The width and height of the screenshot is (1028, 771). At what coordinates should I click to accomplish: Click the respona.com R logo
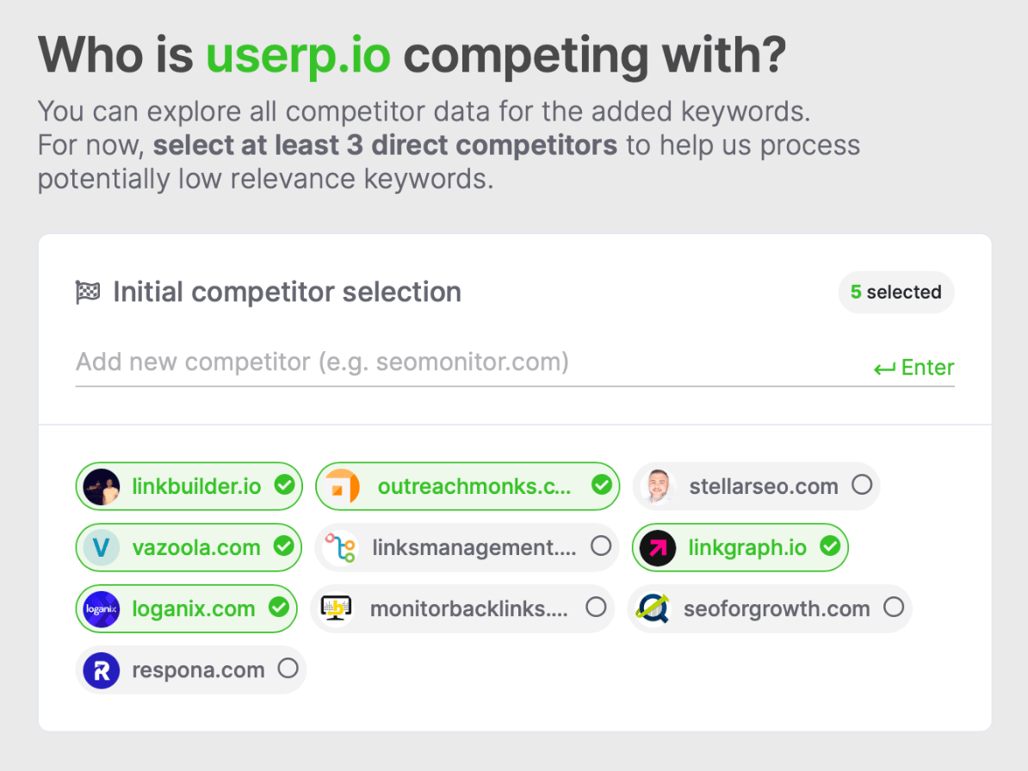tap(102, 670)
